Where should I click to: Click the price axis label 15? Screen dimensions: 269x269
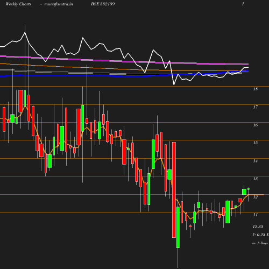pyautogui.click(x=256, y=143)
